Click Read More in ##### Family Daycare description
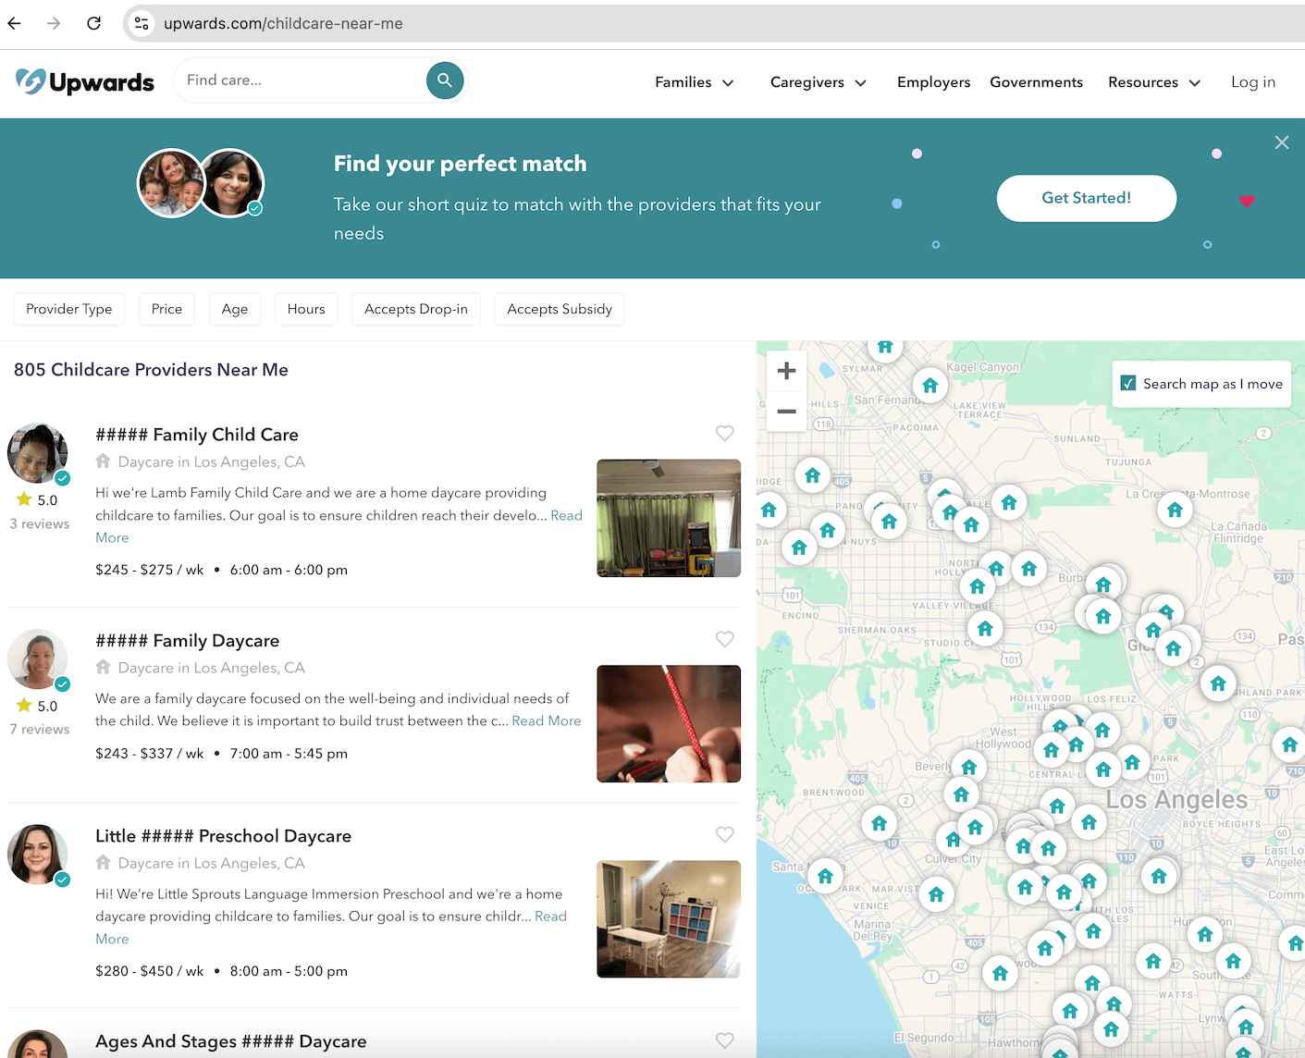This screenshot has height=1058, width=1305. pos(547,721)
